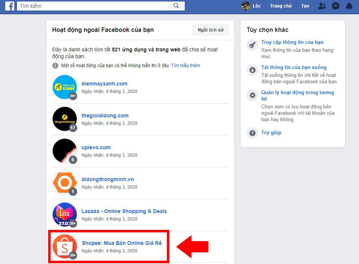Screen dimensions: 359x264
Task: Open Shopee: Mua Bán Online Giá Rẻ
Action: point(122,243)
